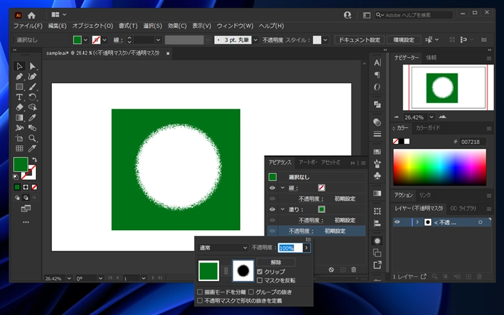504x315 pixels.
Task: Open the Character panel icon
Action: point(377,63)
